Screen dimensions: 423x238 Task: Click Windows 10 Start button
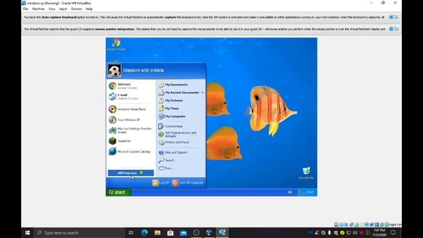(28, 233)
